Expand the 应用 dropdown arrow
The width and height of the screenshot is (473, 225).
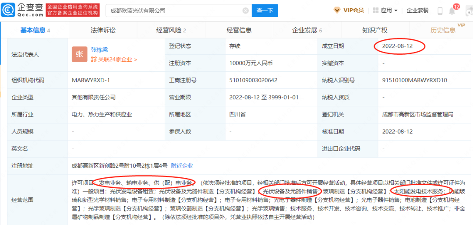396,11
